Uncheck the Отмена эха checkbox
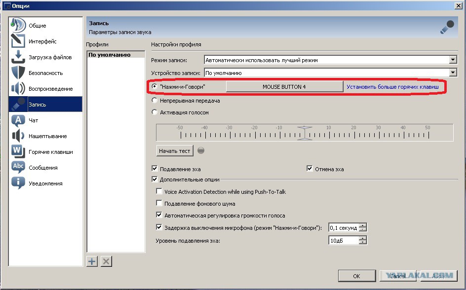The height and width of the screenshot is (290, 466). point(310,169)
